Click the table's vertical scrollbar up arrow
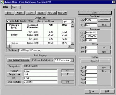 tap(72, 25)
